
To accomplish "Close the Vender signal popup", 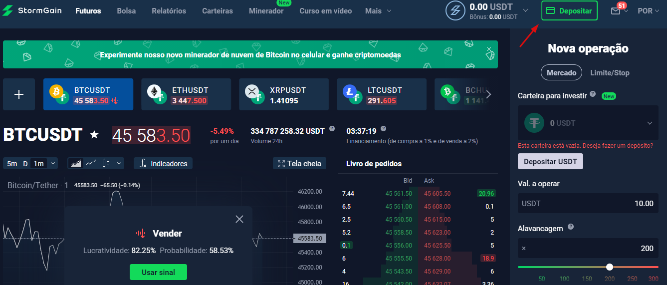I will pos(239,219).
